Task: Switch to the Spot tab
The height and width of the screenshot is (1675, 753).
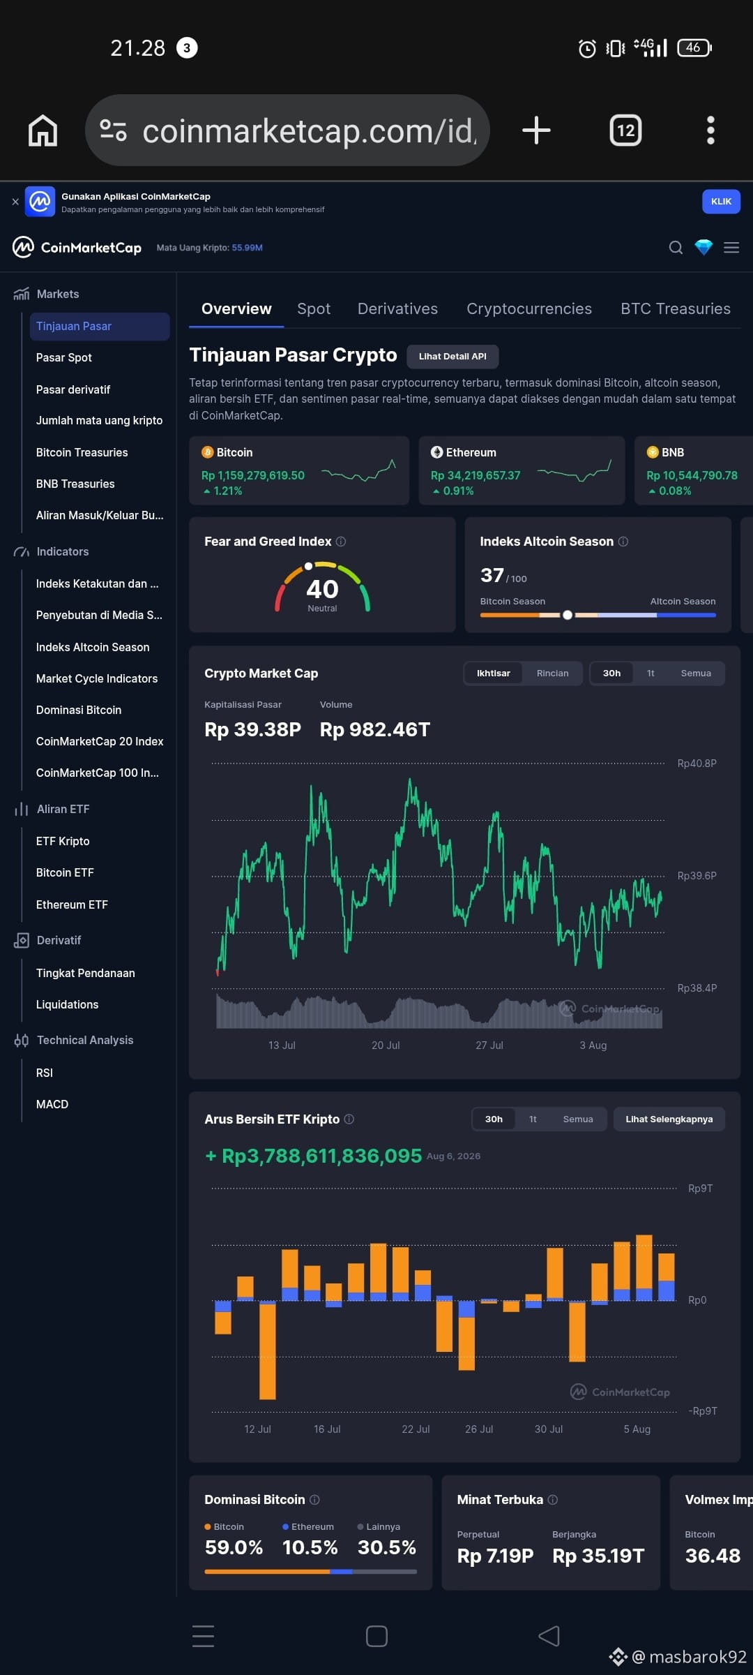Action: point(314,308)
